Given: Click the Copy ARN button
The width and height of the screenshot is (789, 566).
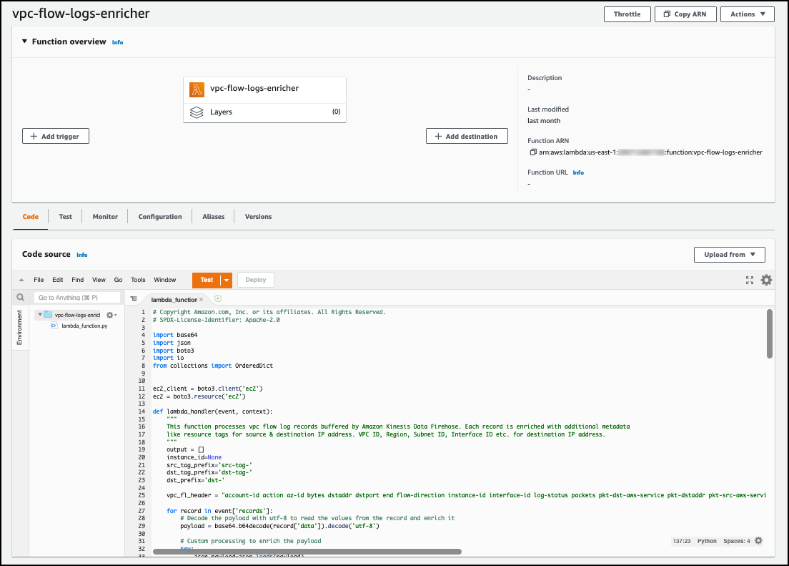Looking at the screenshot, I should click(685, 14).
